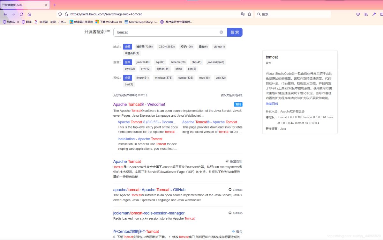383x240 pixels.
Task: Click the padlock icon in the address bar
Action: (x=66, y=14)
